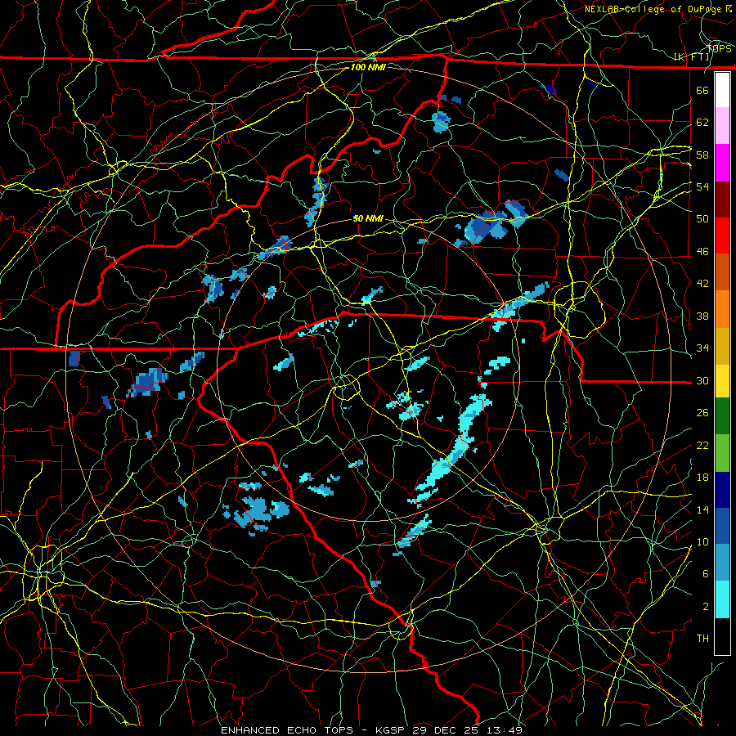Image resolution: width=736 pixels, height=736 pixels.
Task: Select the yellow 30-34 legend swatch
Action: tap(722, 381)
